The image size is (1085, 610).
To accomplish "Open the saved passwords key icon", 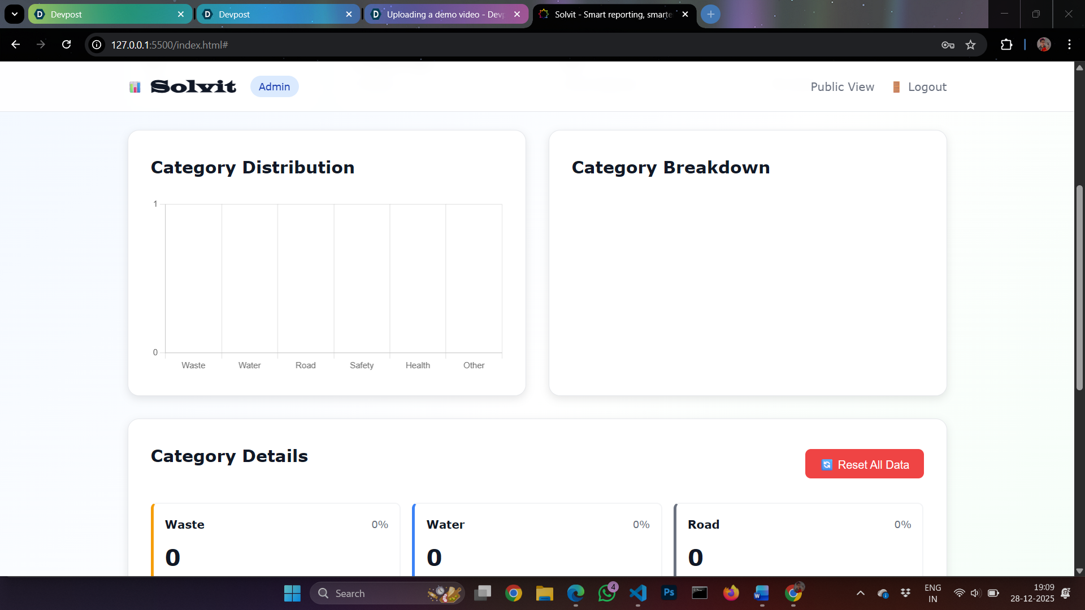I will pyautogui.click(x=948, y=45).
